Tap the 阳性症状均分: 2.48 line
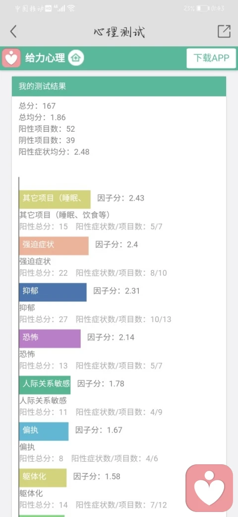The width and height of the screenshot is (238, 517). click(x=54, y=152)
